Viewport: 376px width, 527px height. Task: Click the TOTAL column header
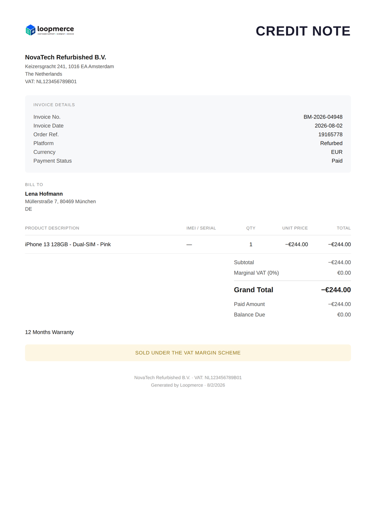pos(344,228)
